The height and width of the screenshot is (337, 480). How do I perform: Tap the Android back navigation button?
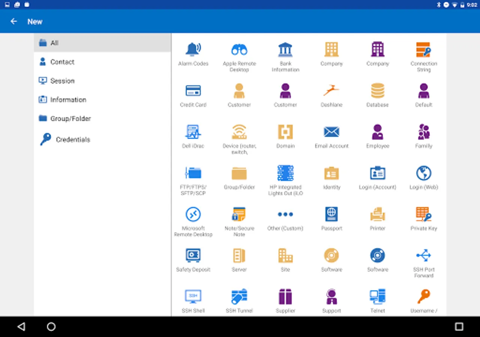click(21, 327)
